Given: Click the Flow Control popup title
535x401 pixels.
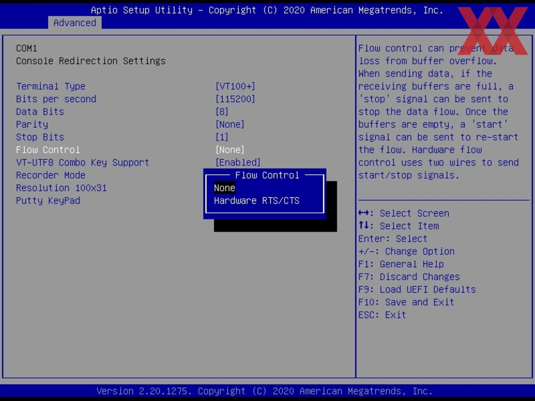Looking at the screenshot, I should click(x=267, y=175).
